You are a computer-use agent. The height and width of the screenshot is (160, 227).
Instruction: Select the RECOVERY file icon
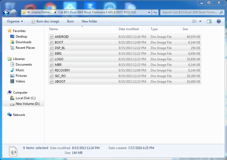pyautogui.click(x=52, y=70)
